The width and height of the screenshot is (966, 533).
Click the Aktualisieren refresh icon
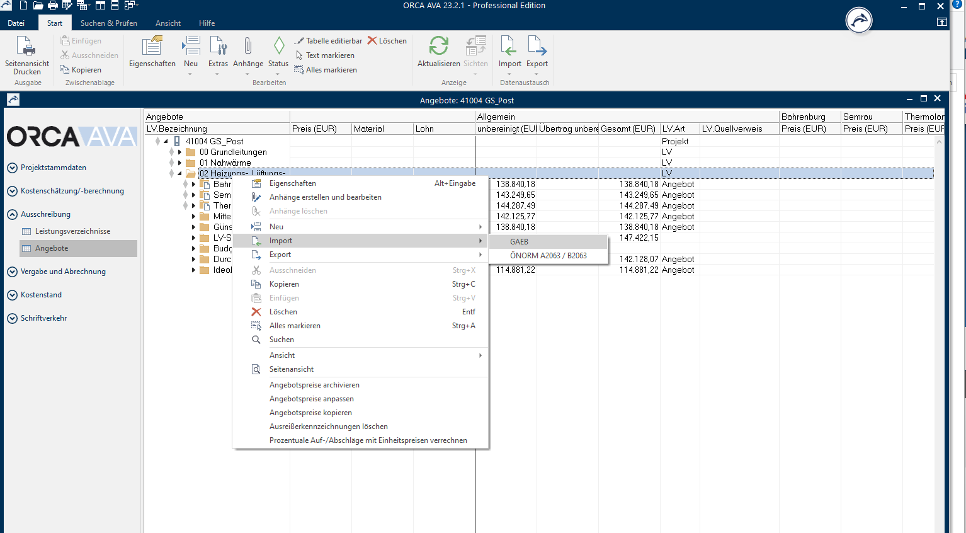pos(438,47)
